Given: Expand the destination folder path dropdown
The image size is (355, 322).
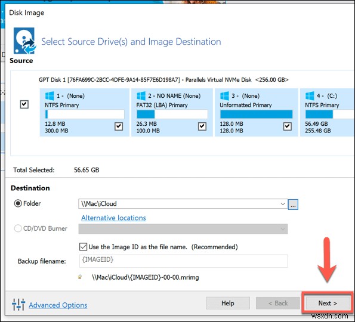Looking at the screenshot, I should [x=283, y=204].
